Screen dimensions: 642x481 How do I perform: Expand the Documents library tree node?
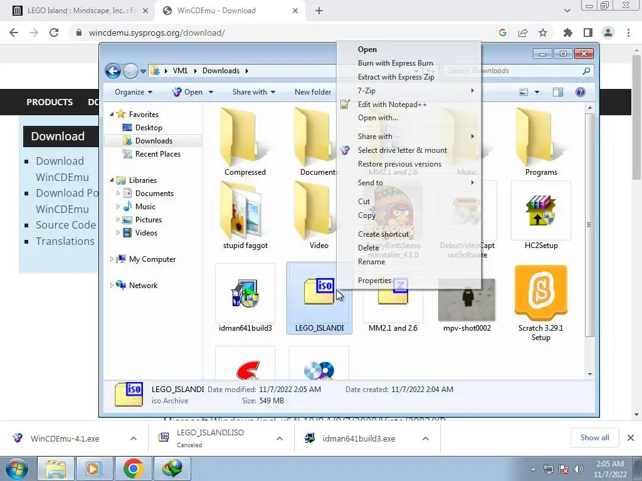click(x=118, y=193)
